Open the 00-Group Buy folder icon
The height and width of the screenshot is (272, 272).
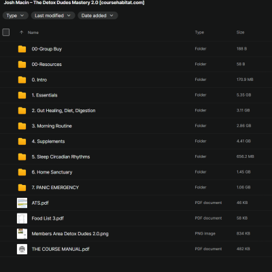point(22,49)
